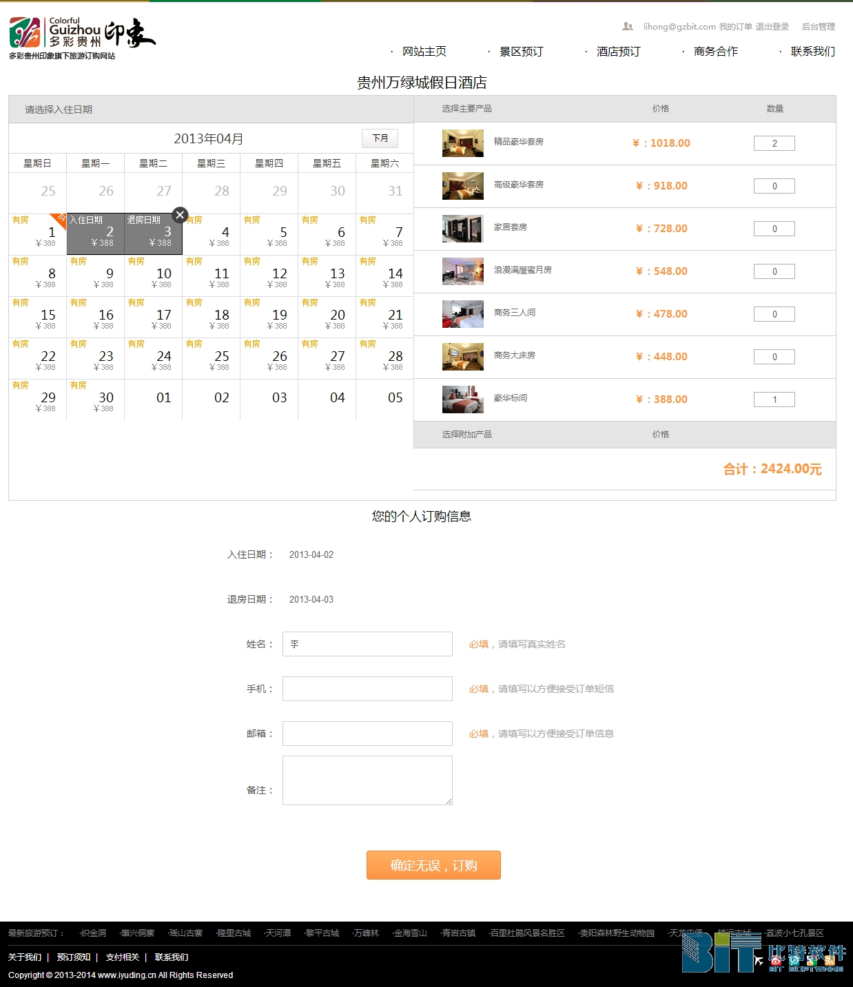
Task: Click the 退出登录 logout link
Action: tap(772, 27)
